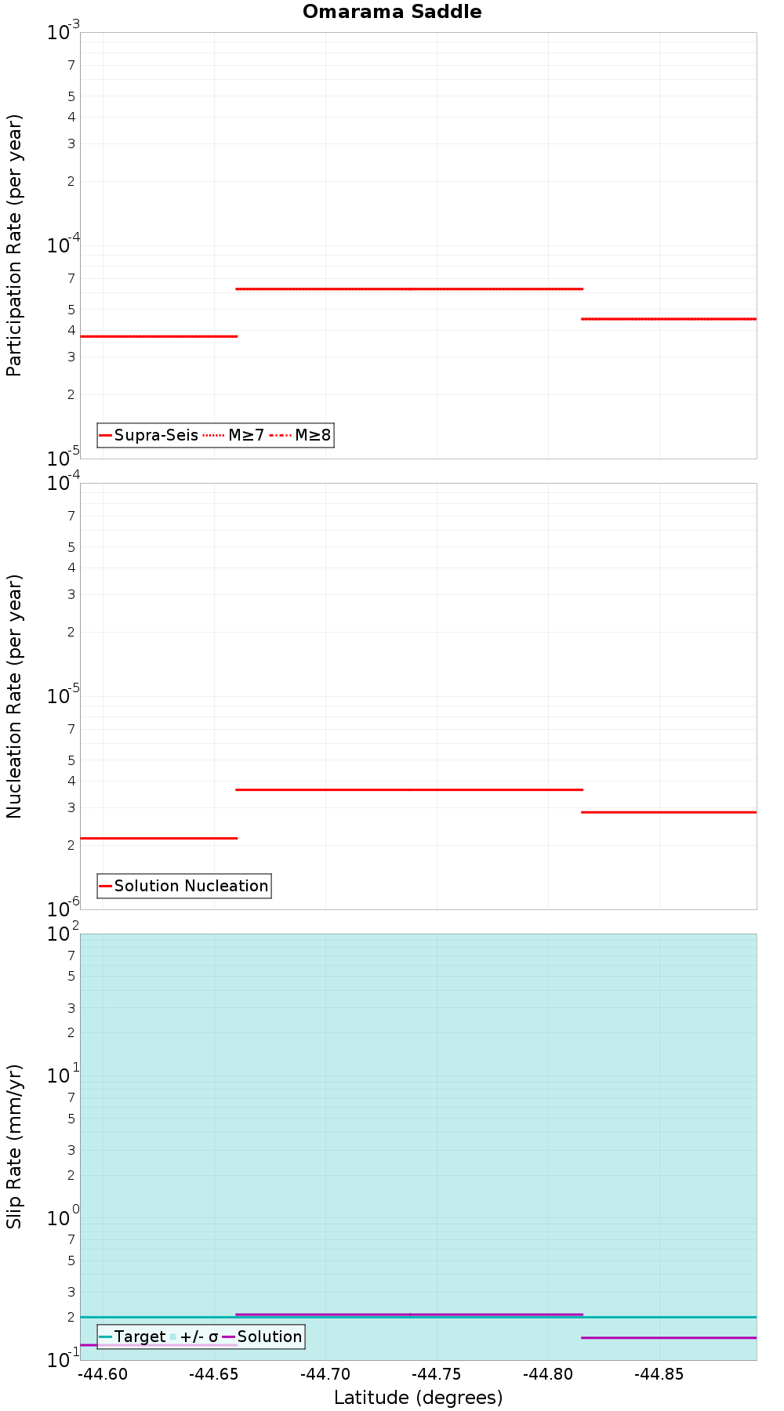Click the +/- σ legend swatch
The height and width of the screenshot is (1411, 784).
(x=174, y=1337)
